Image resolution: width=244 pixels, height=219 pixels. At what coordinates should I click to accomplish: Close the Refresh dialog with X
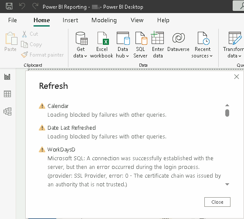pyautogui.click(x=237, y=77)
